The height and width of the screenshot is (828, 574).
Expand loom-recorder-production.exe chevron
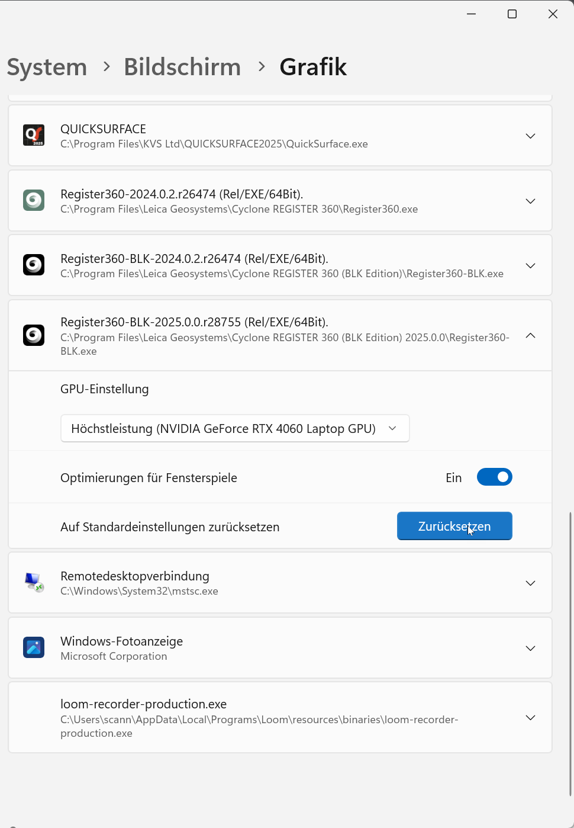coord(531,718)
